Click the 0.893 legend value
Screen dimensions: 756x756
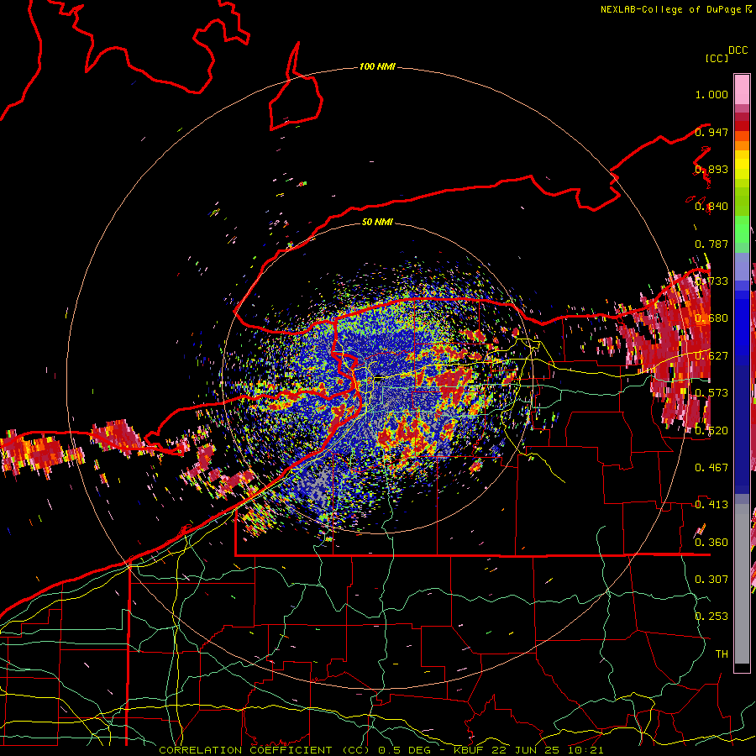(x=711, y=169)
